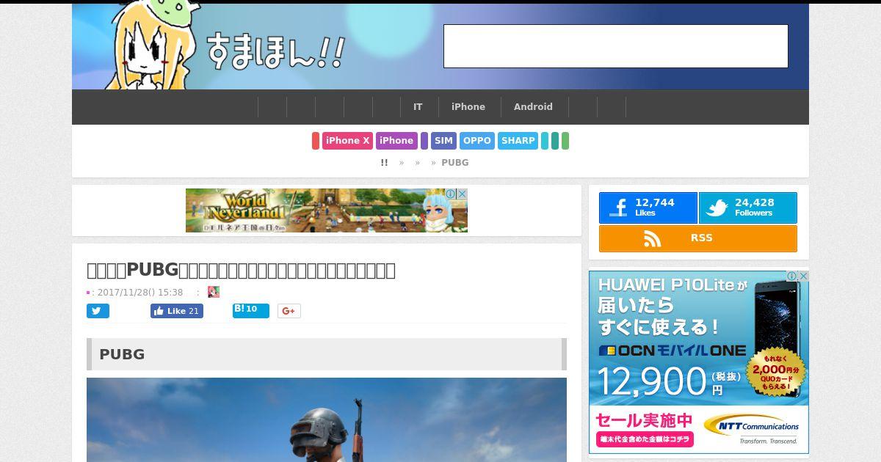881x462 pixels.
Task: Open the HUAWEI P10 Lite sidebar ad
Action: pos(699,362)
